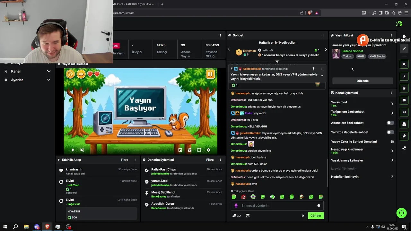Viewport: 411px width, 231px height.
Task: Click the camera focus sidebar icon
Action: pos(404,64)
